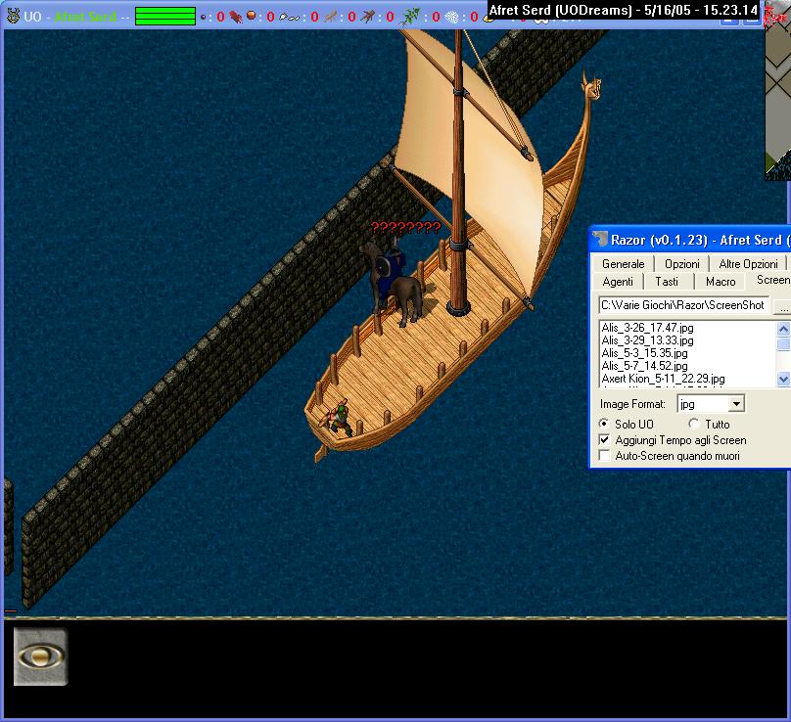The height and width of the screenshot is (722, 791).
Task: Select Alis_3-26_17.47.jpg in the list
Action: (x=647, y=328)
